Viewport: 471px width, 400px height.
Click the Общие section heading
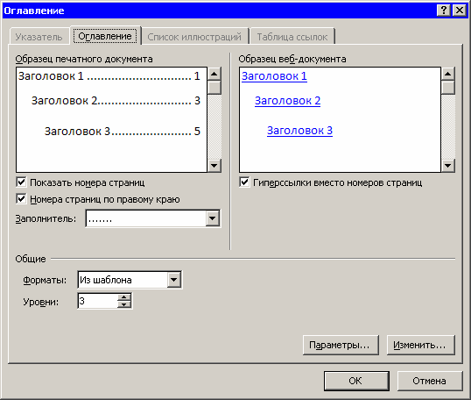31,259
